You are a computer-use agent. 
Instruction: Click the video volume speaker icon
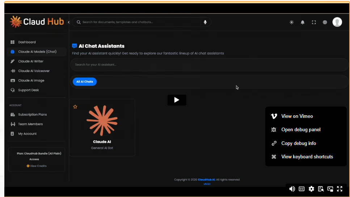[x=292, y=189]
